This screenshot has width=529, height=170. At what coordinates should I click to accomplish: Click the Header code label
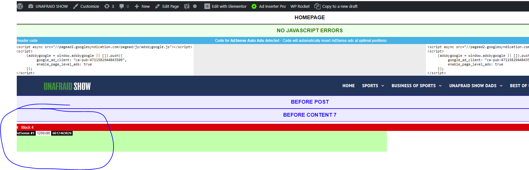point(27,41)
